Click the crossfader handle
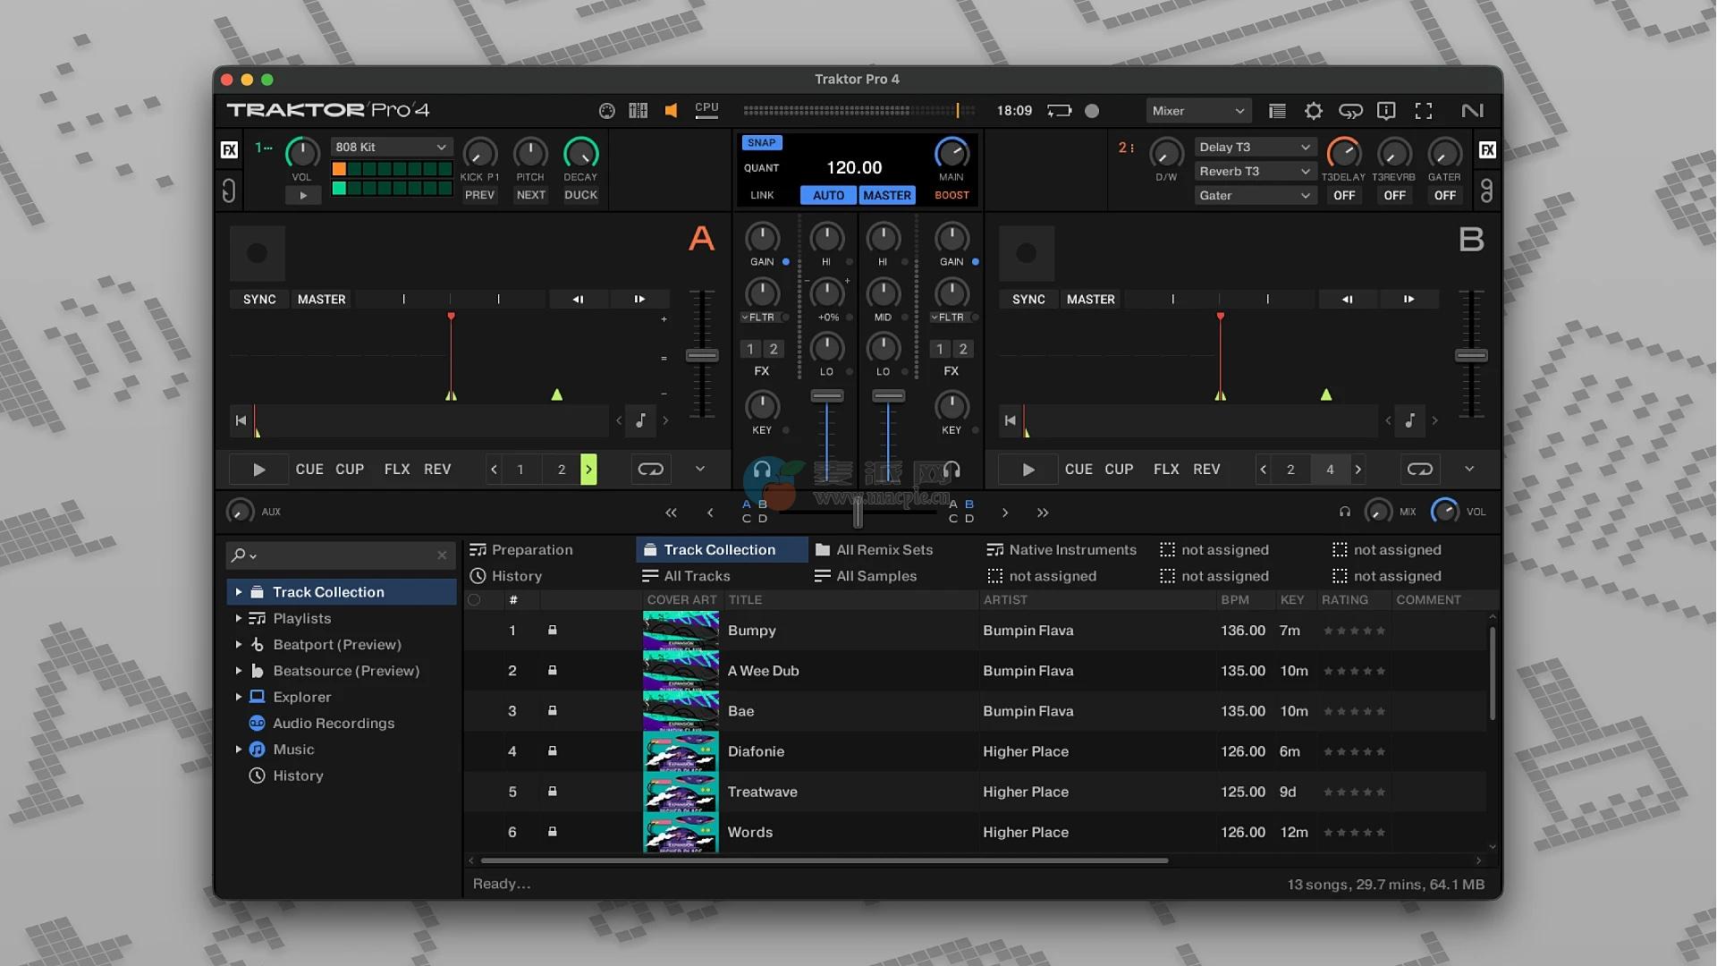1717x966 pixels. (x=858, y=513)
